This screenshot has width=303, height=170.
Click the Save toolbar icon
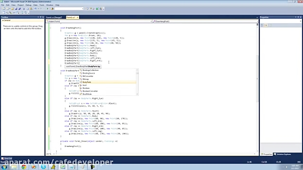point(16,9)
